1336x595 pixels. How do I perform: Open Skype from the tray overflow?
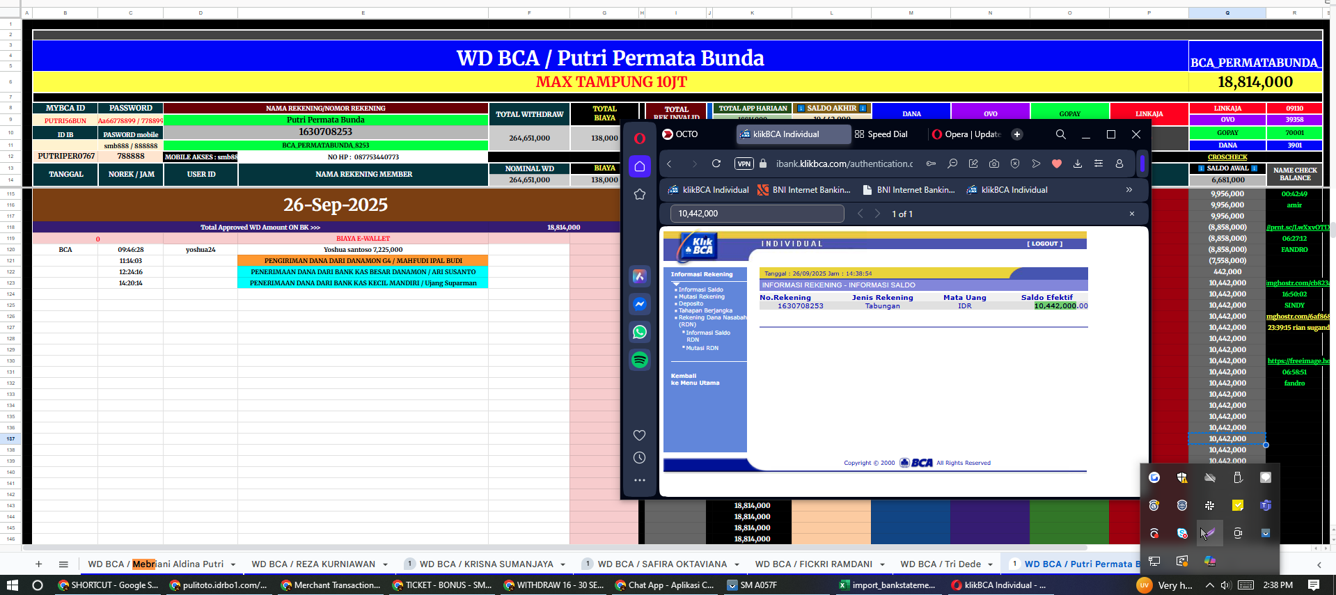[1181, 533]
